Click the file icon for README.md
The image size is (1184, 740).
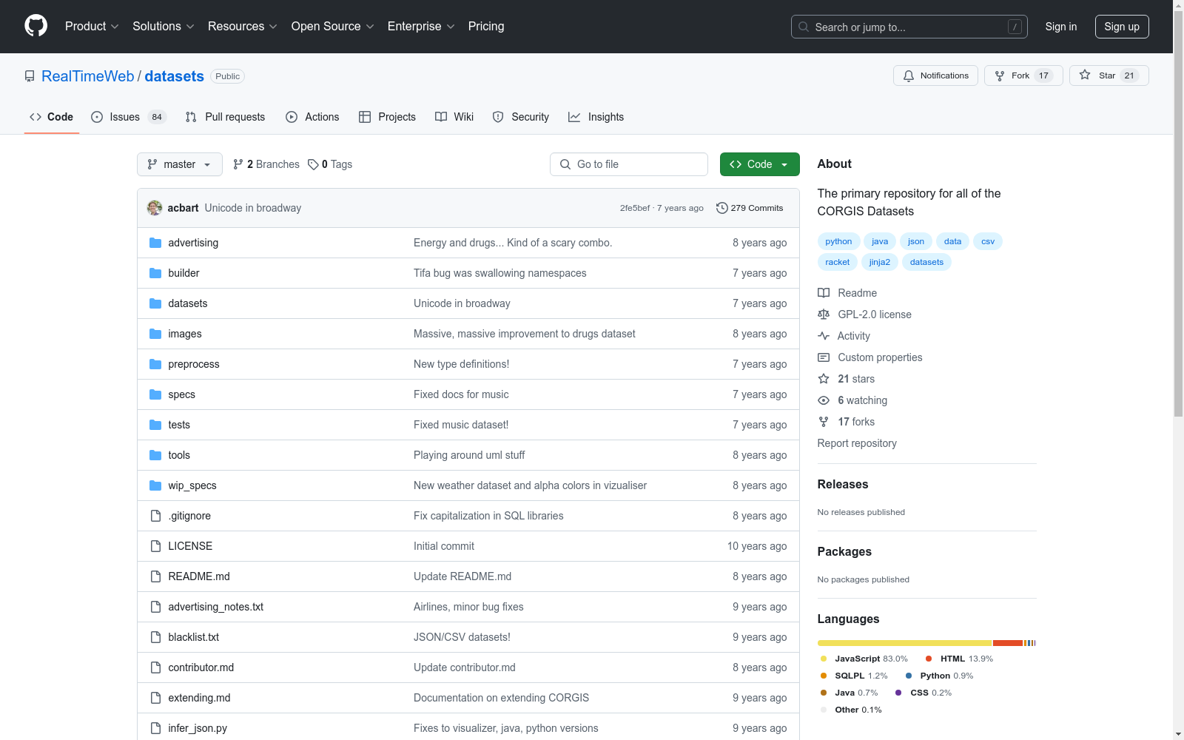(155, 576)
